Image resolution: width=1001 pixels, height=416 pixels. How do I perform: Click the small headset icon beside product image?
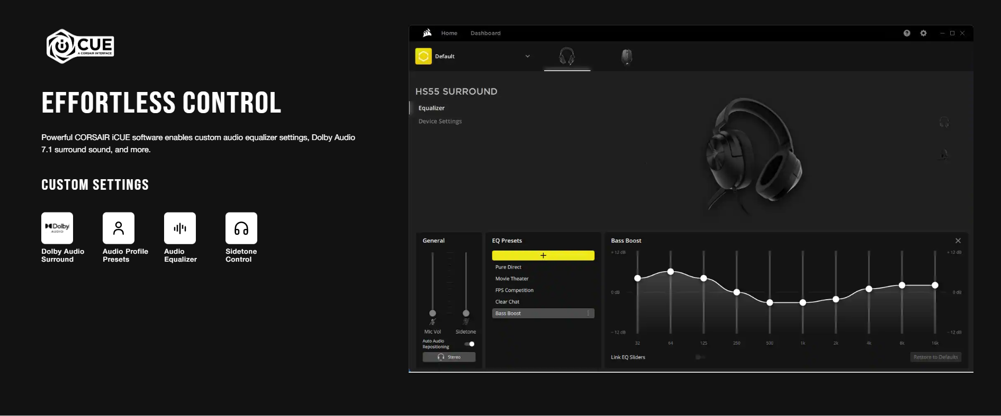pos(944,123)
